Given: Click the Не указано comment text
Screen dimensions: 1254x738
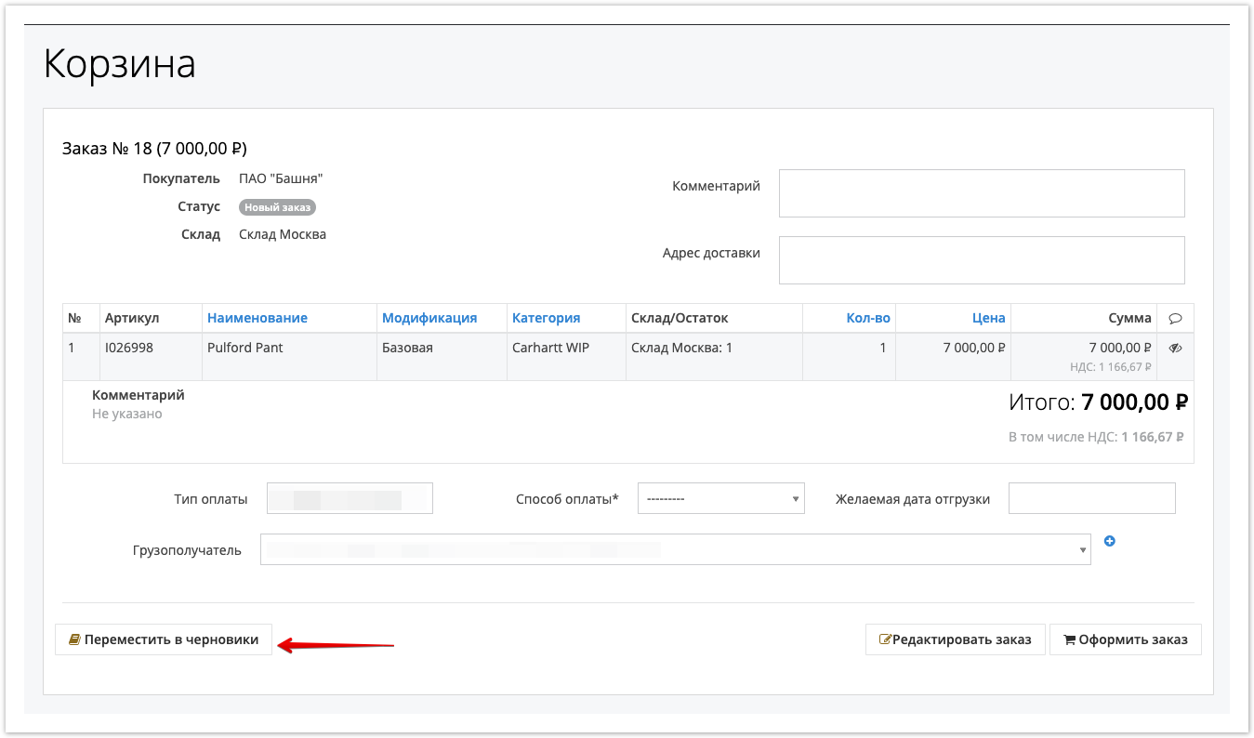Looking at the screenshot, I should (x=127, y=414).
